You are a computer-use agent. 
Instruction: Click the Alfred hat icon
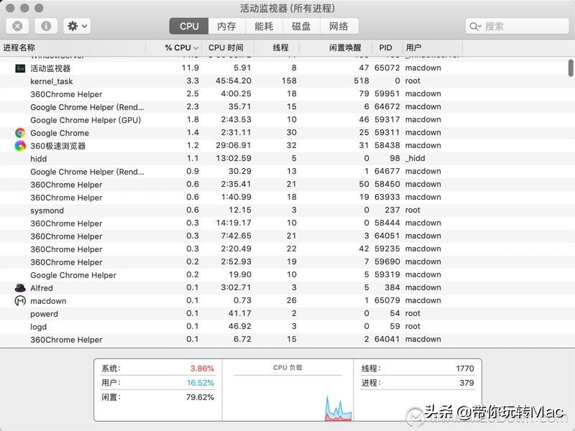(x=19, y=287)
